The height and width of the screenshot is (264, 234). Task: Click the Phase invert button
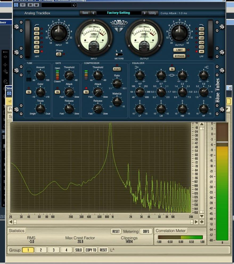tap(59, 54)
